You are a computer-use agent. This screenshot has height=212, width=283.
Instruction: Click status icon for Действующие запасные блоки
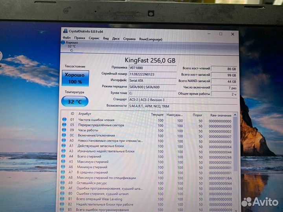point(63,146)
